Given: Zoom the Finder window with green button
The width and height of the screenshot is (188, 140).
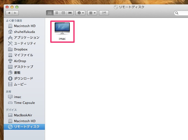Looking at the screenshot, I should point(17,7).
